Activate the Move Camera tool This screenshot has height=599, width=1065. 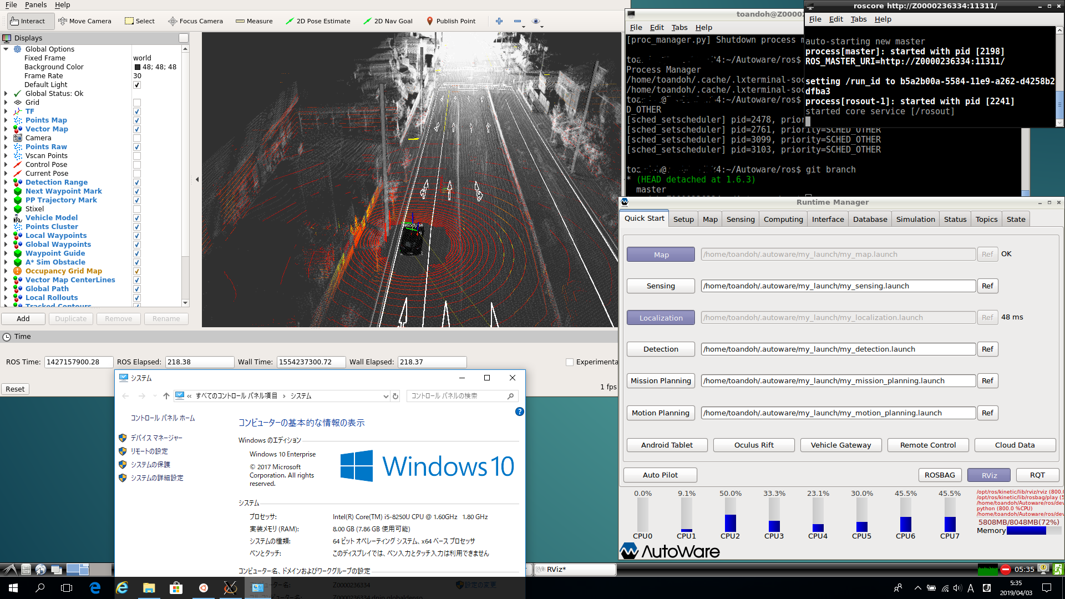(85, 21)
